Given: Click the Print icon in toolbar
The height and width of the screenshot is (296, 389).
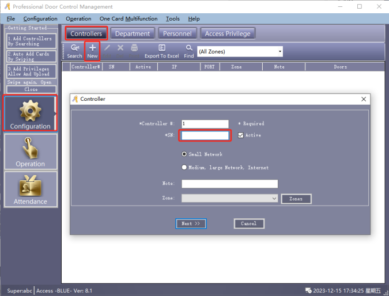Looking at the screenshot, I should pyautogui.click(x=134, y=48).
